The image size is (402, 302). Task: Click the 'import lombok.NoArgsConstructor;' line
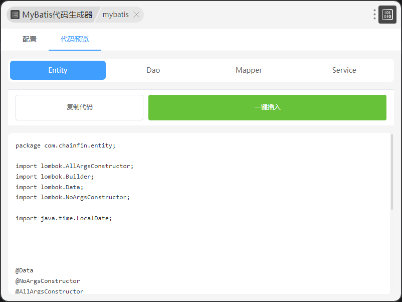pos(73,197)
